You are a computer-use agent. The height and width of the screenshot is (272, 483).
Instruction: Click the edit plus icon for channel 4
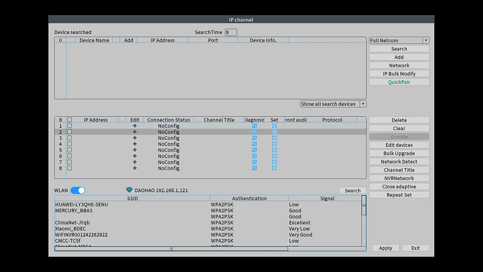tap(135, 144)
